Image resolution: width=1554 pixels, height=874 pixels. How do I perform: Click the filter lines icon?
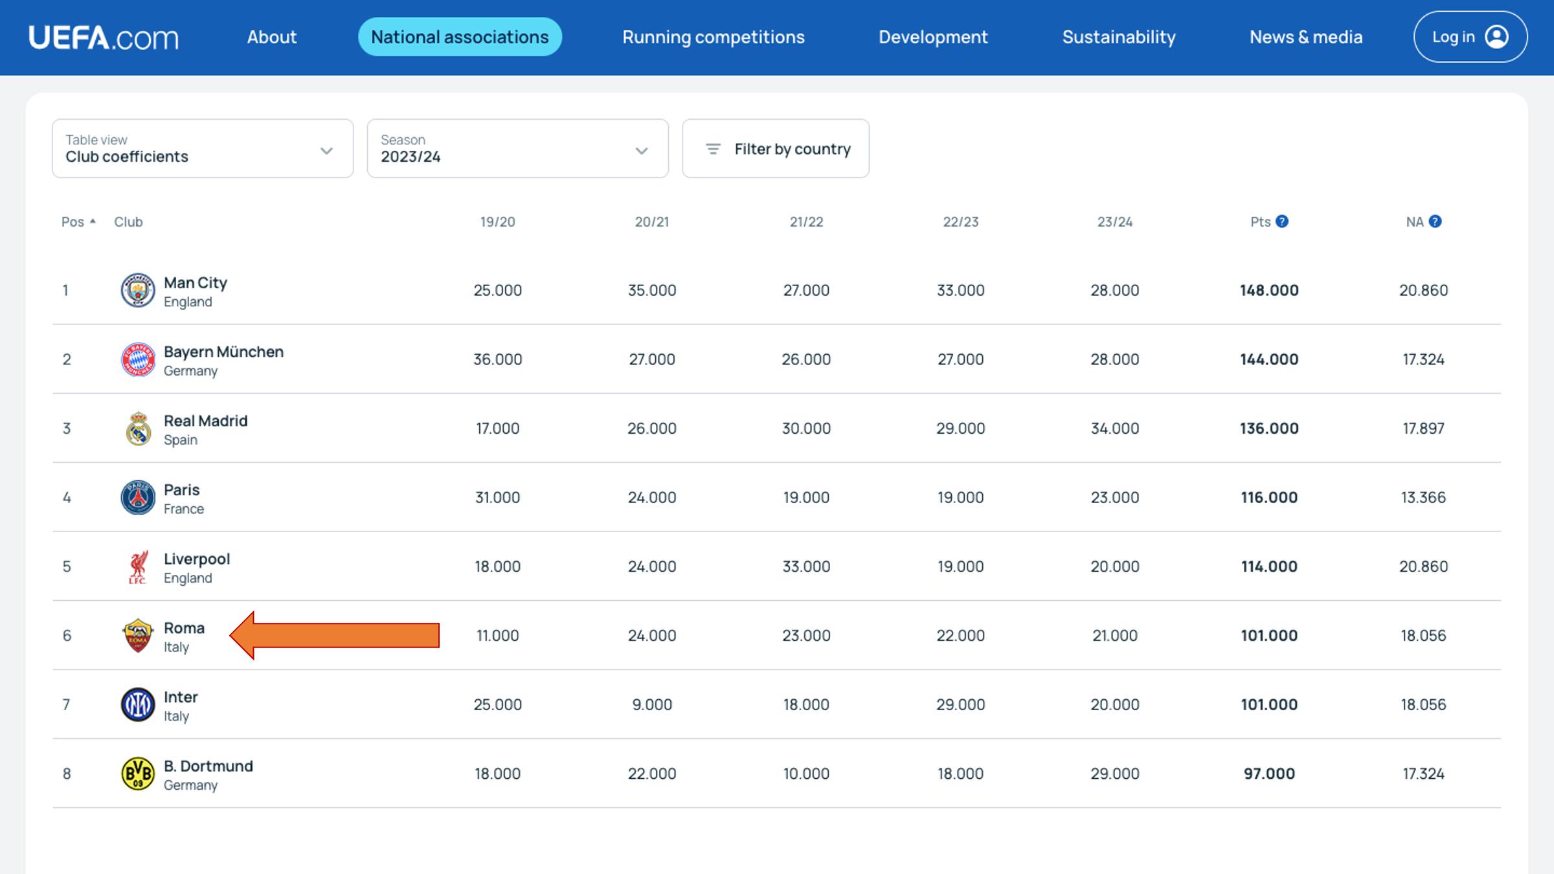click(x=713, y=149)
